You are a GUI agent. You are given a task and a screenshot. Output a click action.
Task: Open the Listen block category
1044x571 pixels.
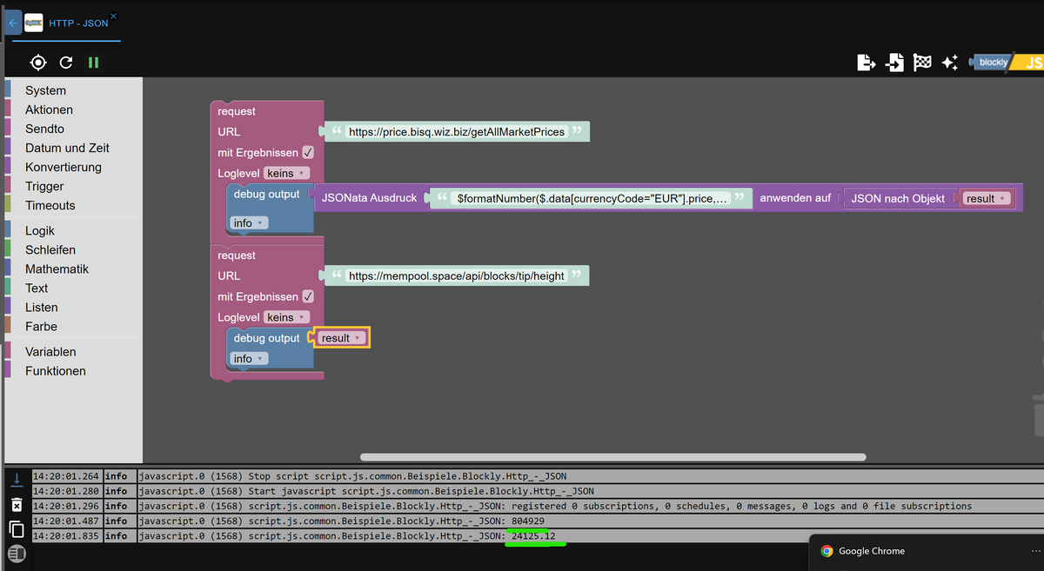click(x=41, y=307)
